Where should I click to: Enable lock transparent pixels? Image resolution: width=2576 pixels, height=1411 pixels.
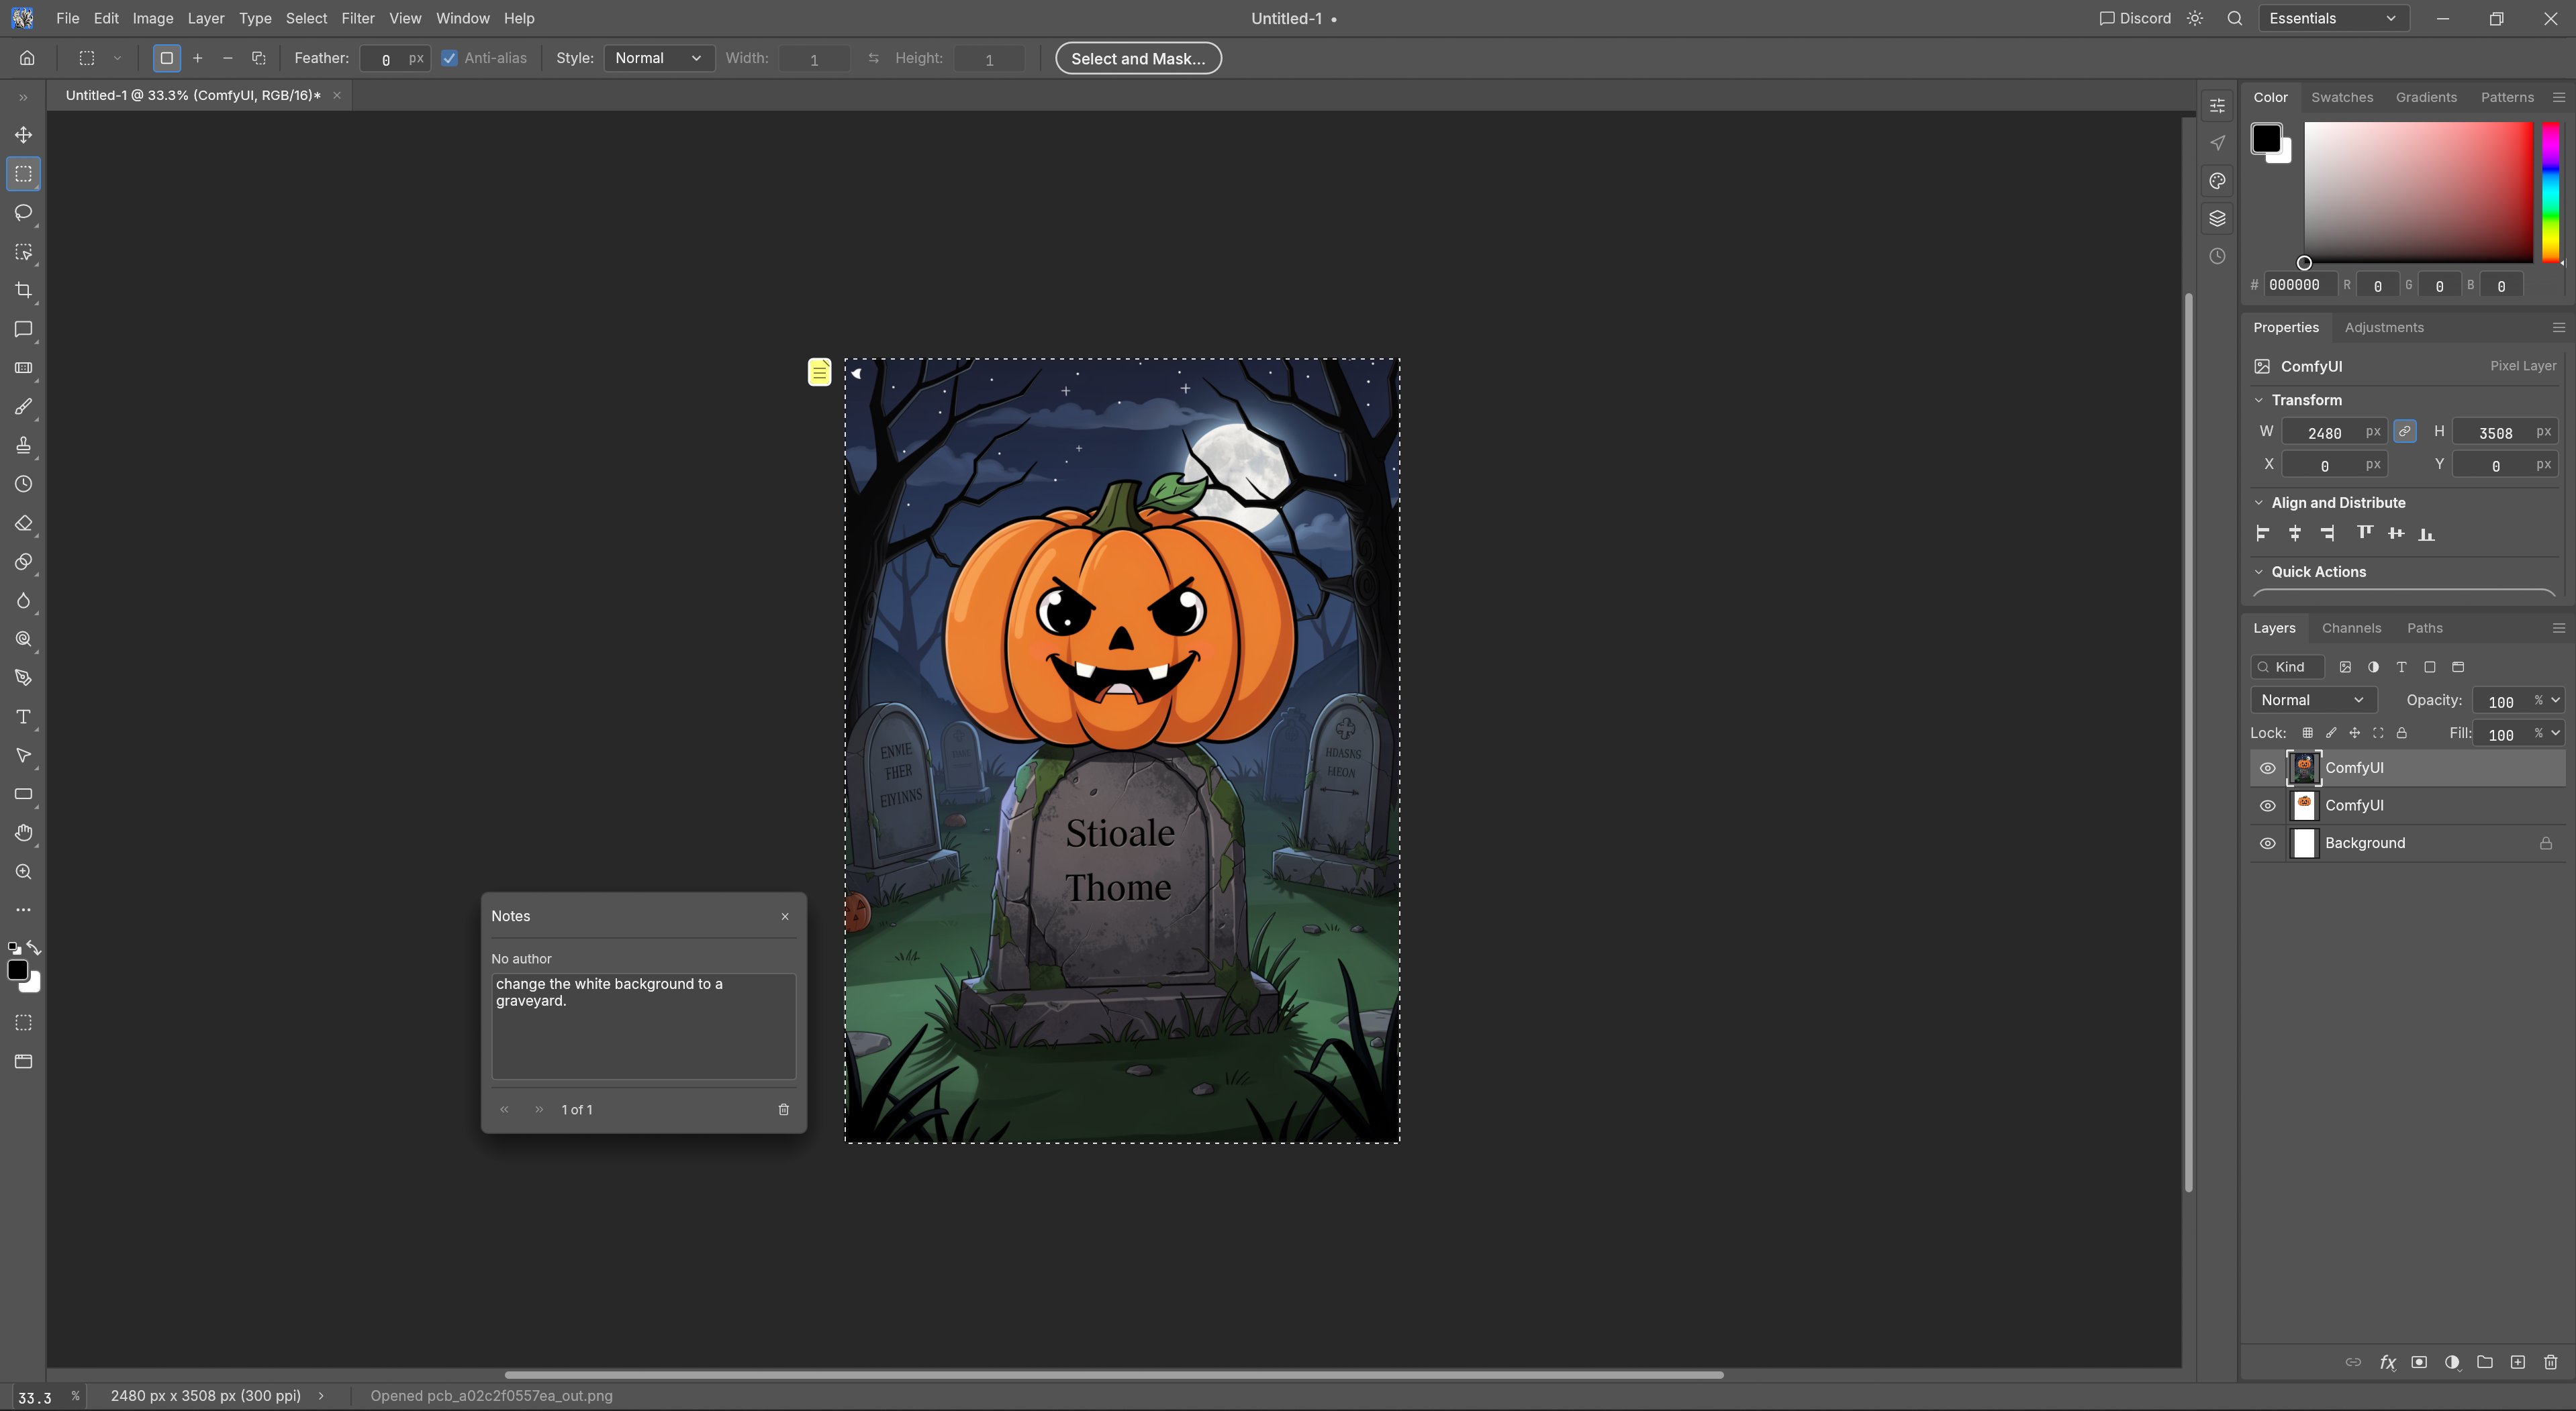[2307, 733]
